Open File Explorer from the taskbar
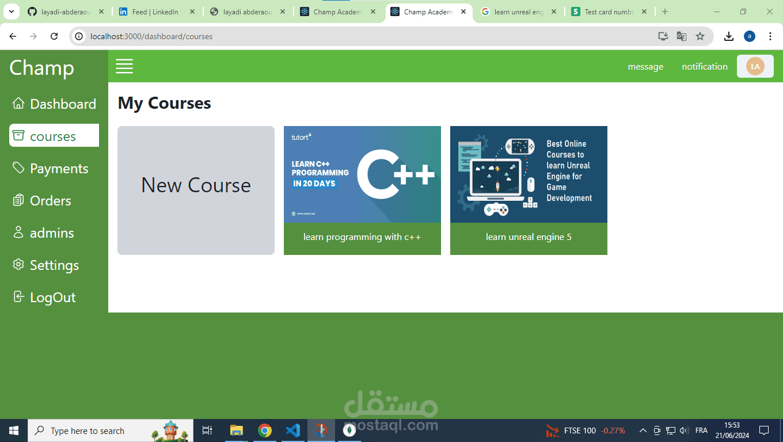The width and height of the screenshot is (783, 442). click(x=237, y=430)
